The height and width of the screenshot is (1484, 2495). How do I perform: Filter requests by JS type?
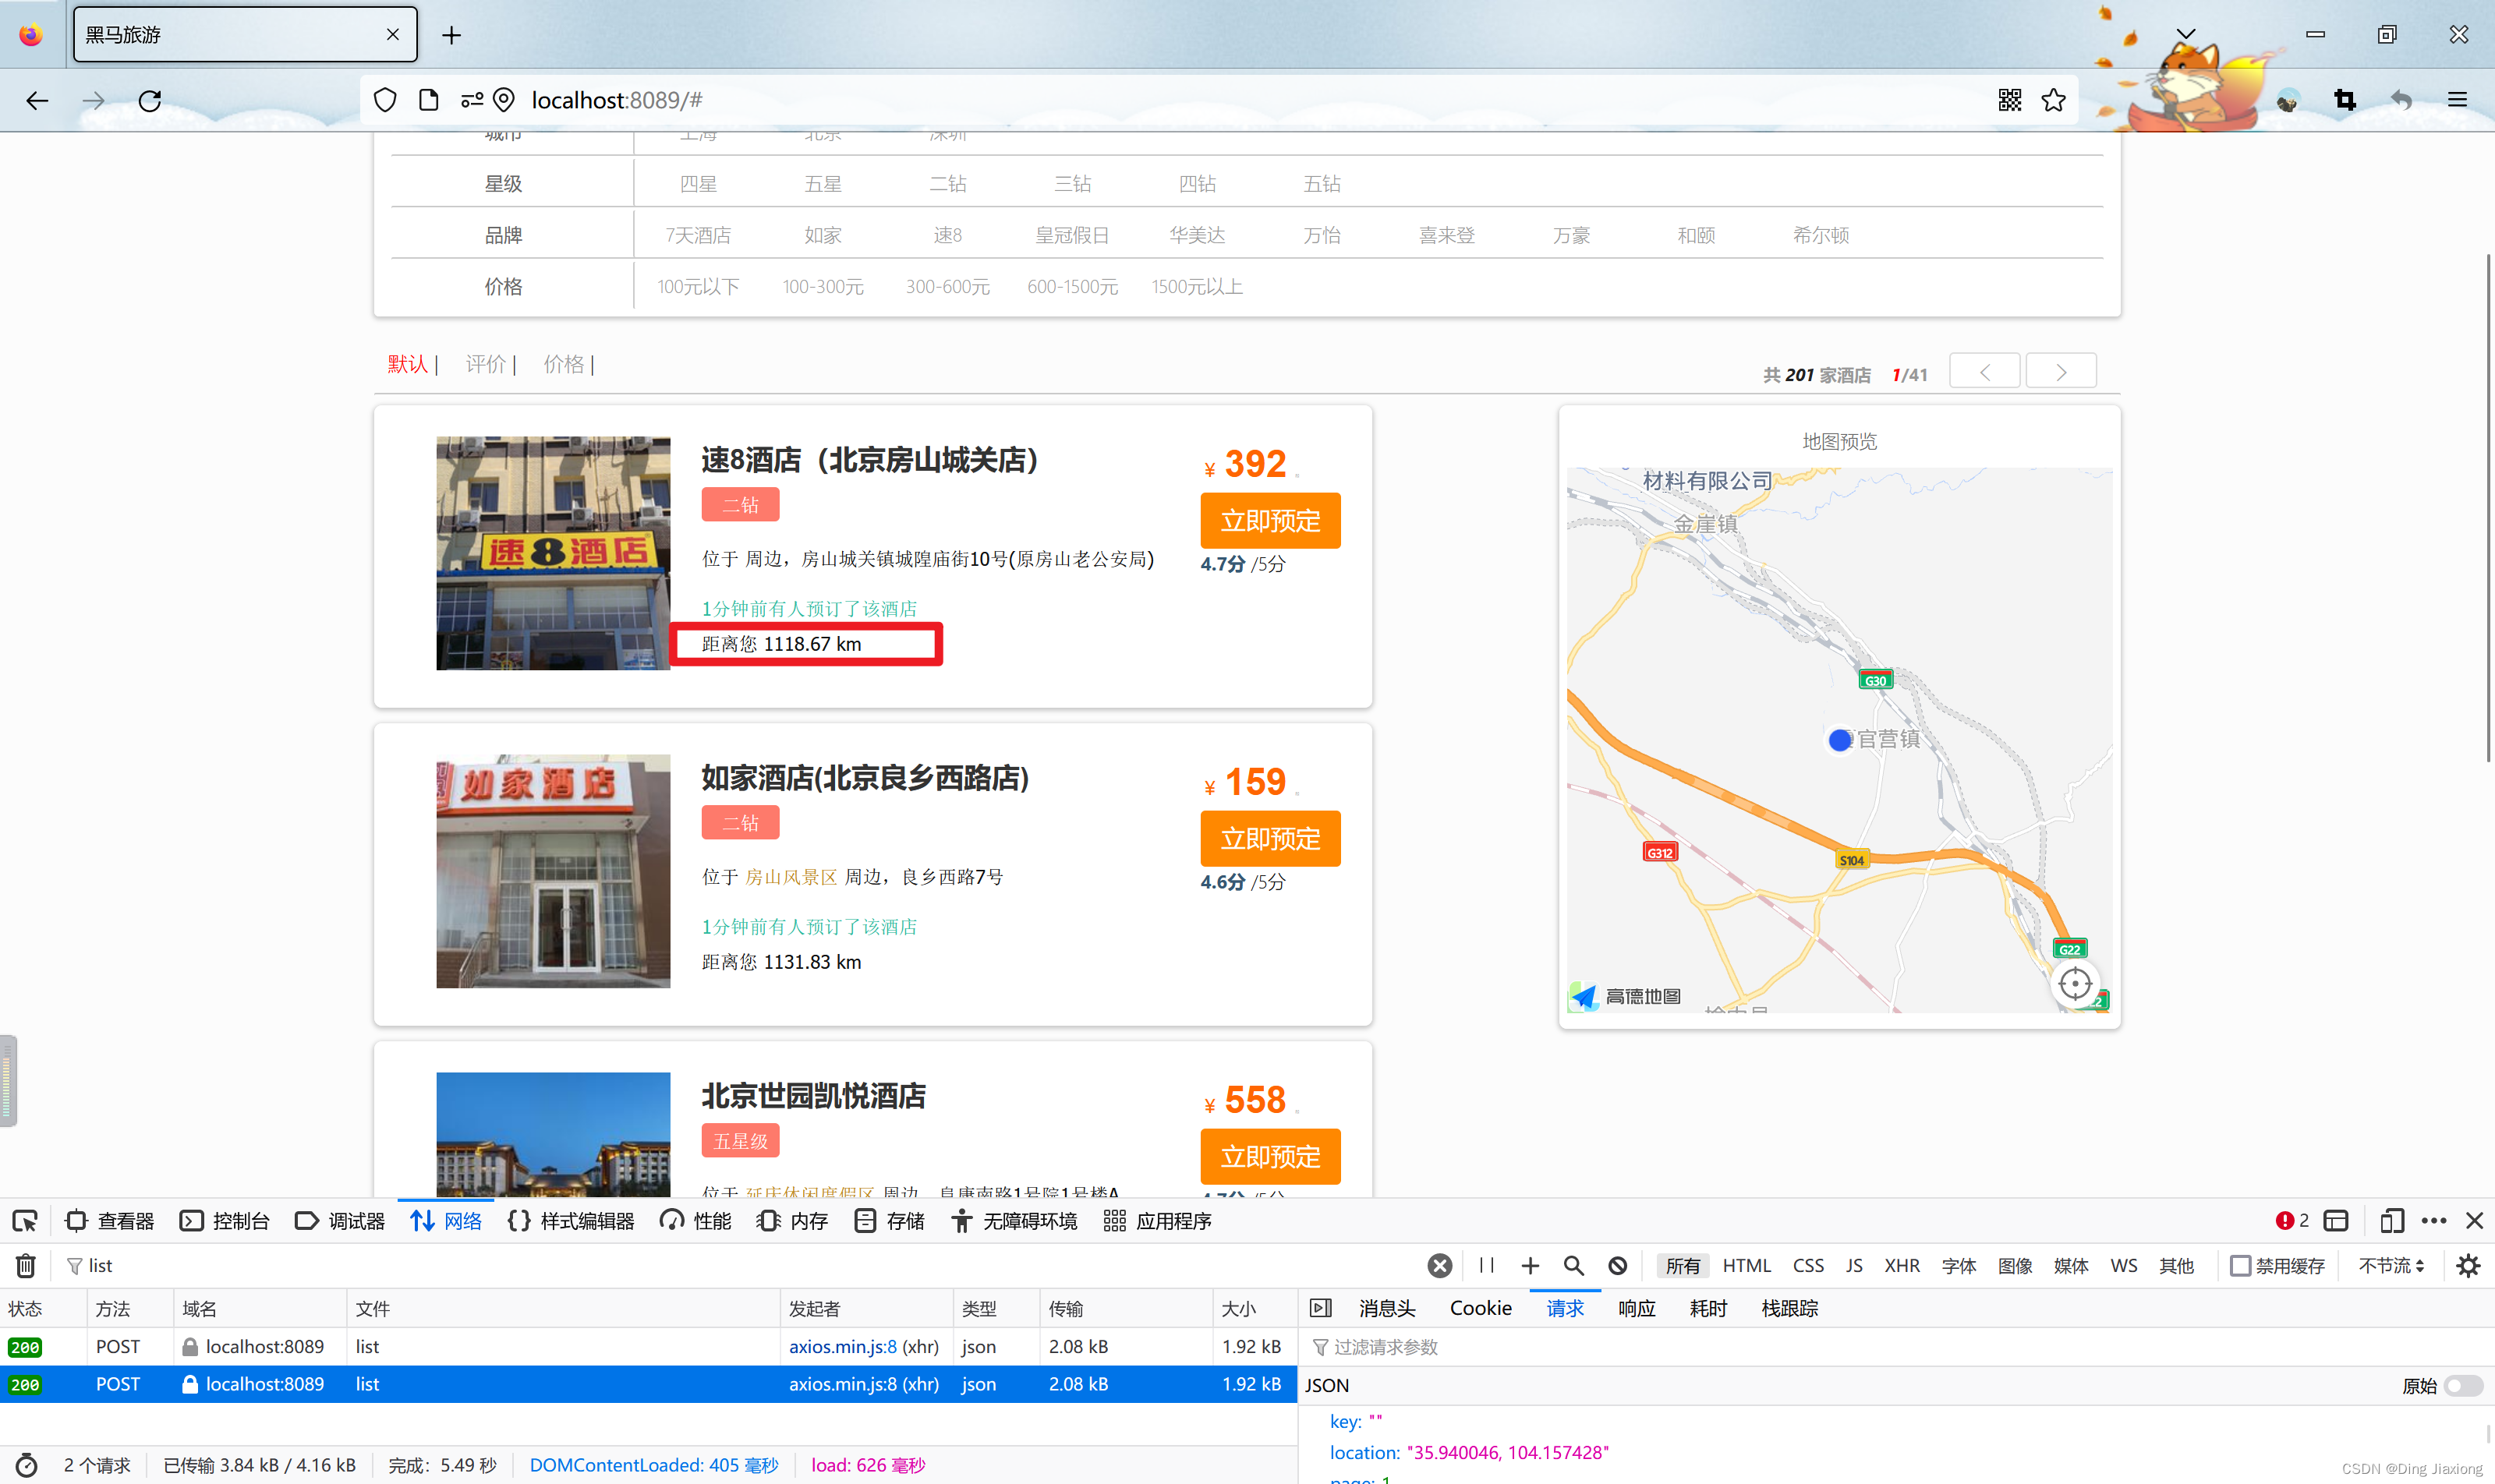1854,1266
